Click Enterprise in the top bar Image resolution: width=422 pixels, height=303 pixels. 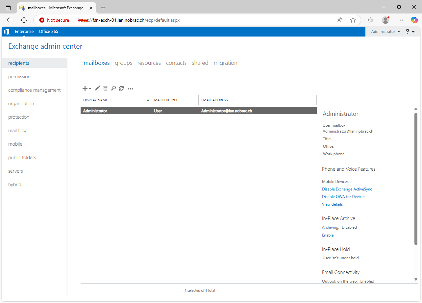(x=24, y=32)
